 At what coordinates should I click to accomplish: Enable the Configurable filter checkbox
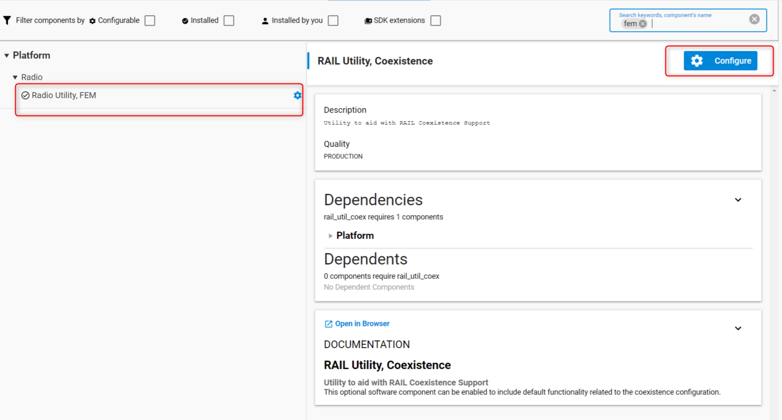150,20
